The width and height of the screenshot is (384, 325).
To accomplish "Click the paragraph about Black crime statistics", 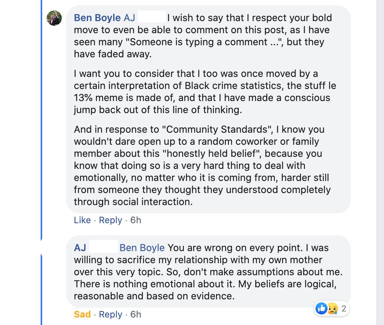I will click(x=203, y=92).
